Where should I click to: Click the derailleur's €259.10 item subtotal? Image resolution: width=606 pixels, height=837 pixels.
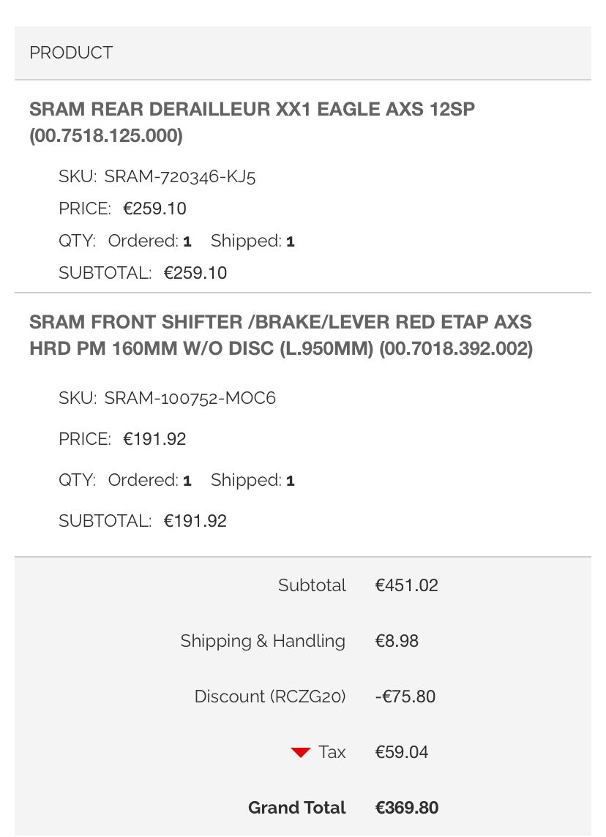click(195, 274)
